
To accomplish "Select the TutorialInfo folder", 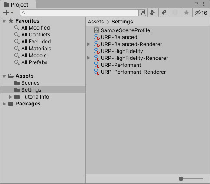I will point(35,97).
